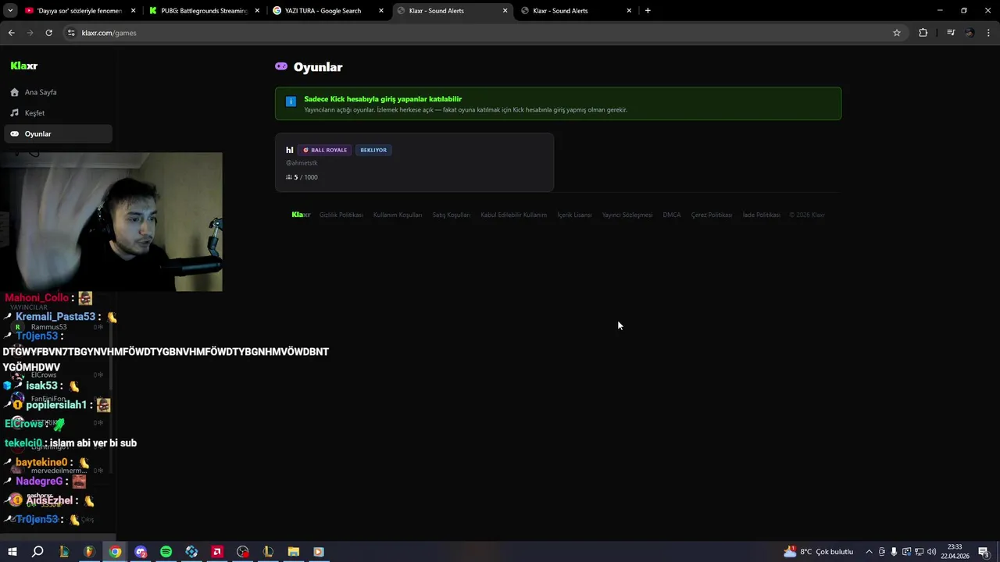Open Google Chrome from the taskbar
This screenshot has height=562, width=1000.
(x=115, y=552)
